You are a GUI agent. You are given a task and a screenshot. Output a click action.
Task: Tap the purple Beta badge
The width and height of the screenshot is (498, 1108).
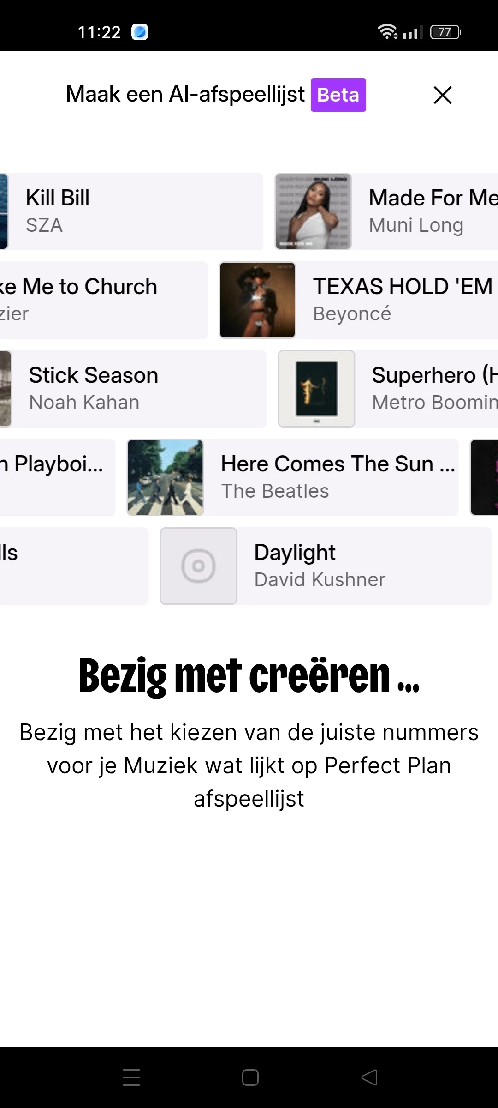tap(338, 95)
